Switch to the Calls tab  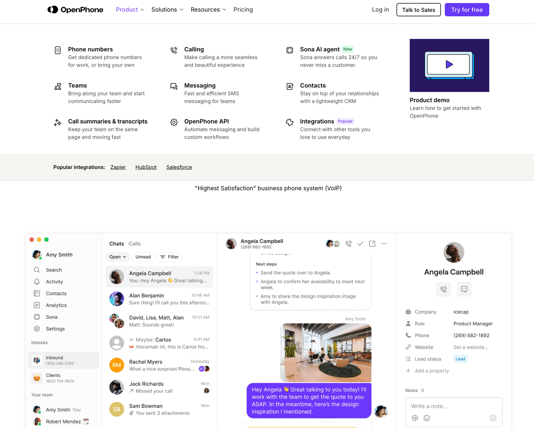134,244
